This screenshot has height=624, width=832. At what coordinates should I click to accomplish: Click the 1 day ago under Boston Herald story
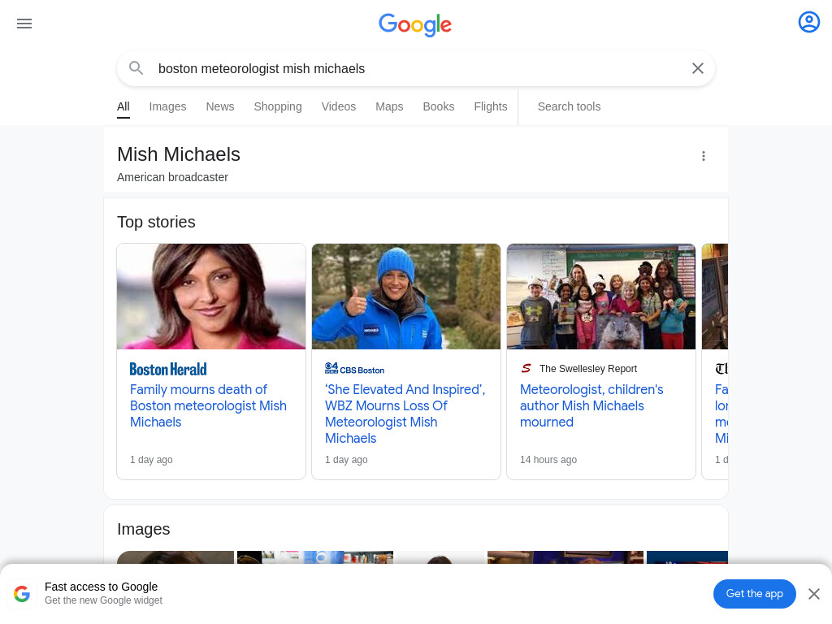click(x=151, y=460)
